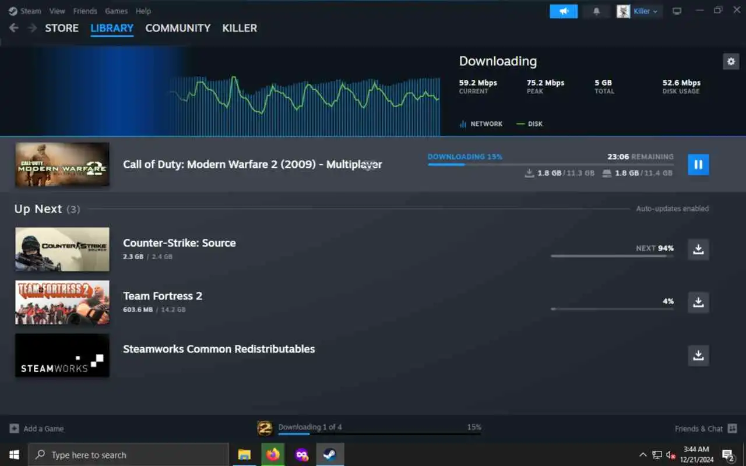Screen dimensions: 746x466
Task: Switch to the LIBRARY tab
Action: 112,28
